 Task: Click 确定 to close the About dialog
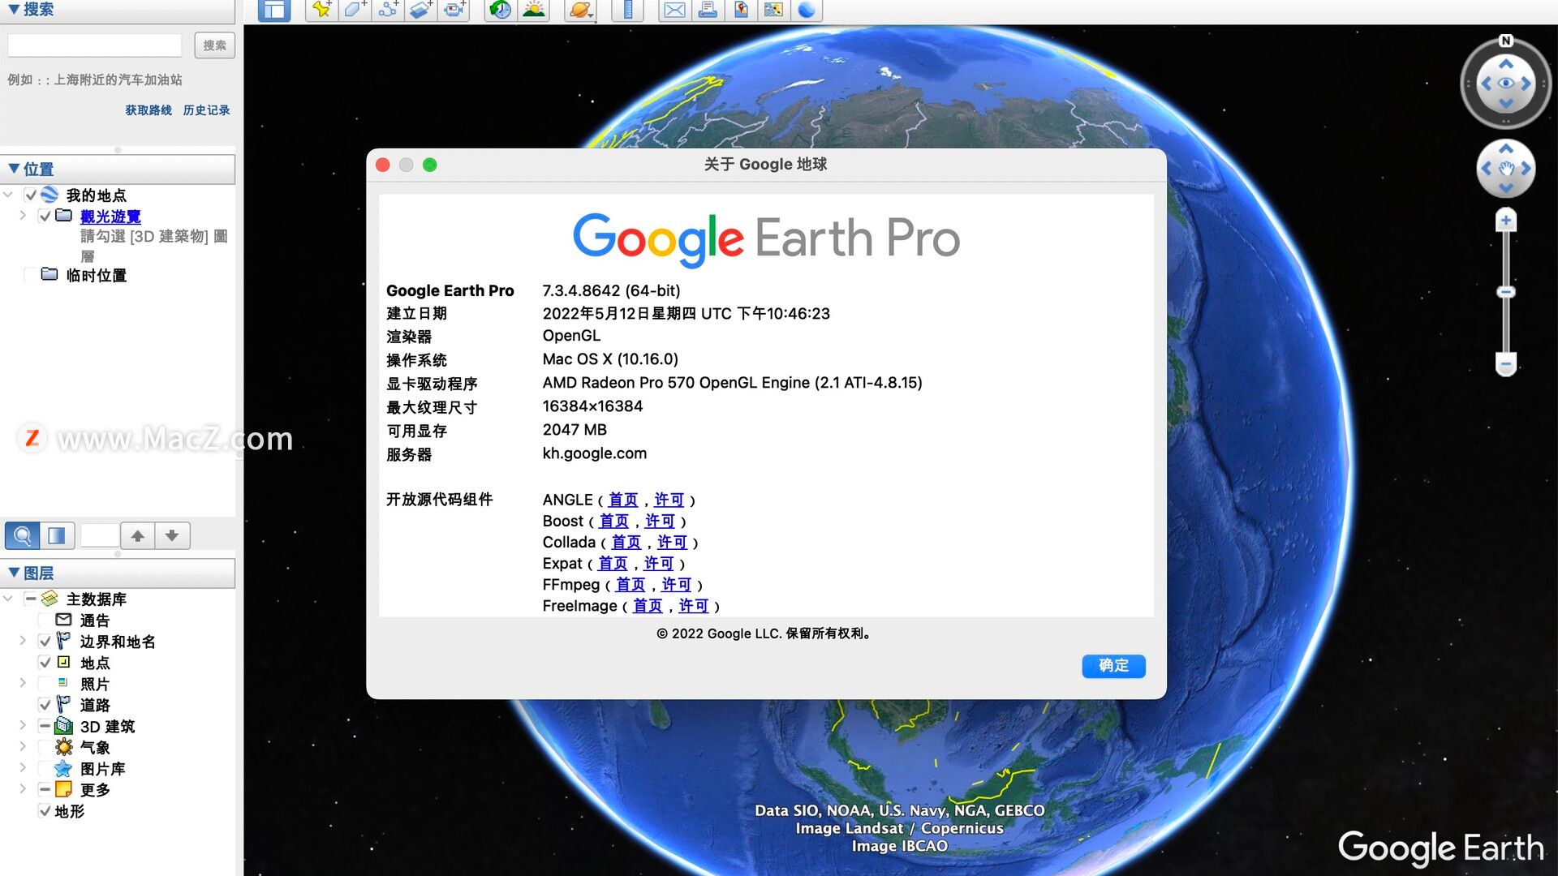(x=1113, y=666)
